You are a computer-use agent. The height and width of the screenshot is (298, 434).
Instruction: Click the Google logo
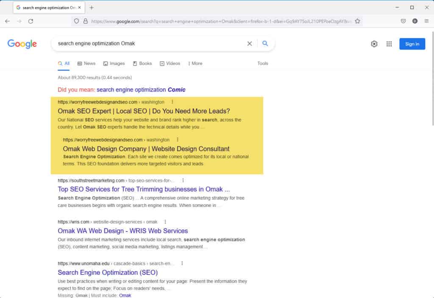click(22, 44)
